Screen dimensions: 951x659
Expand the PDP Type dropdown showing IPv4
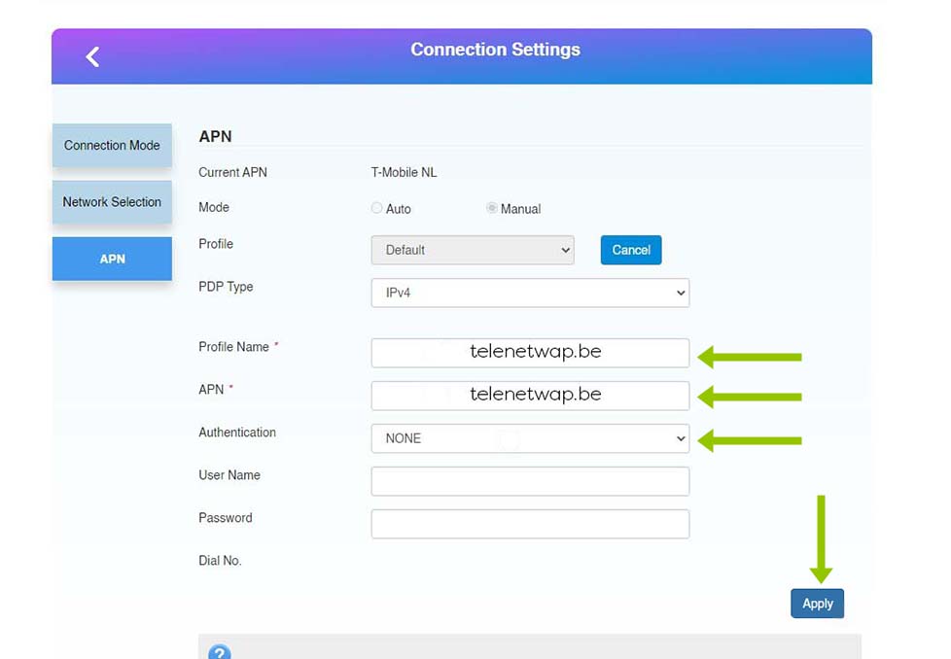pyautogui.click(x=530, y=293)
